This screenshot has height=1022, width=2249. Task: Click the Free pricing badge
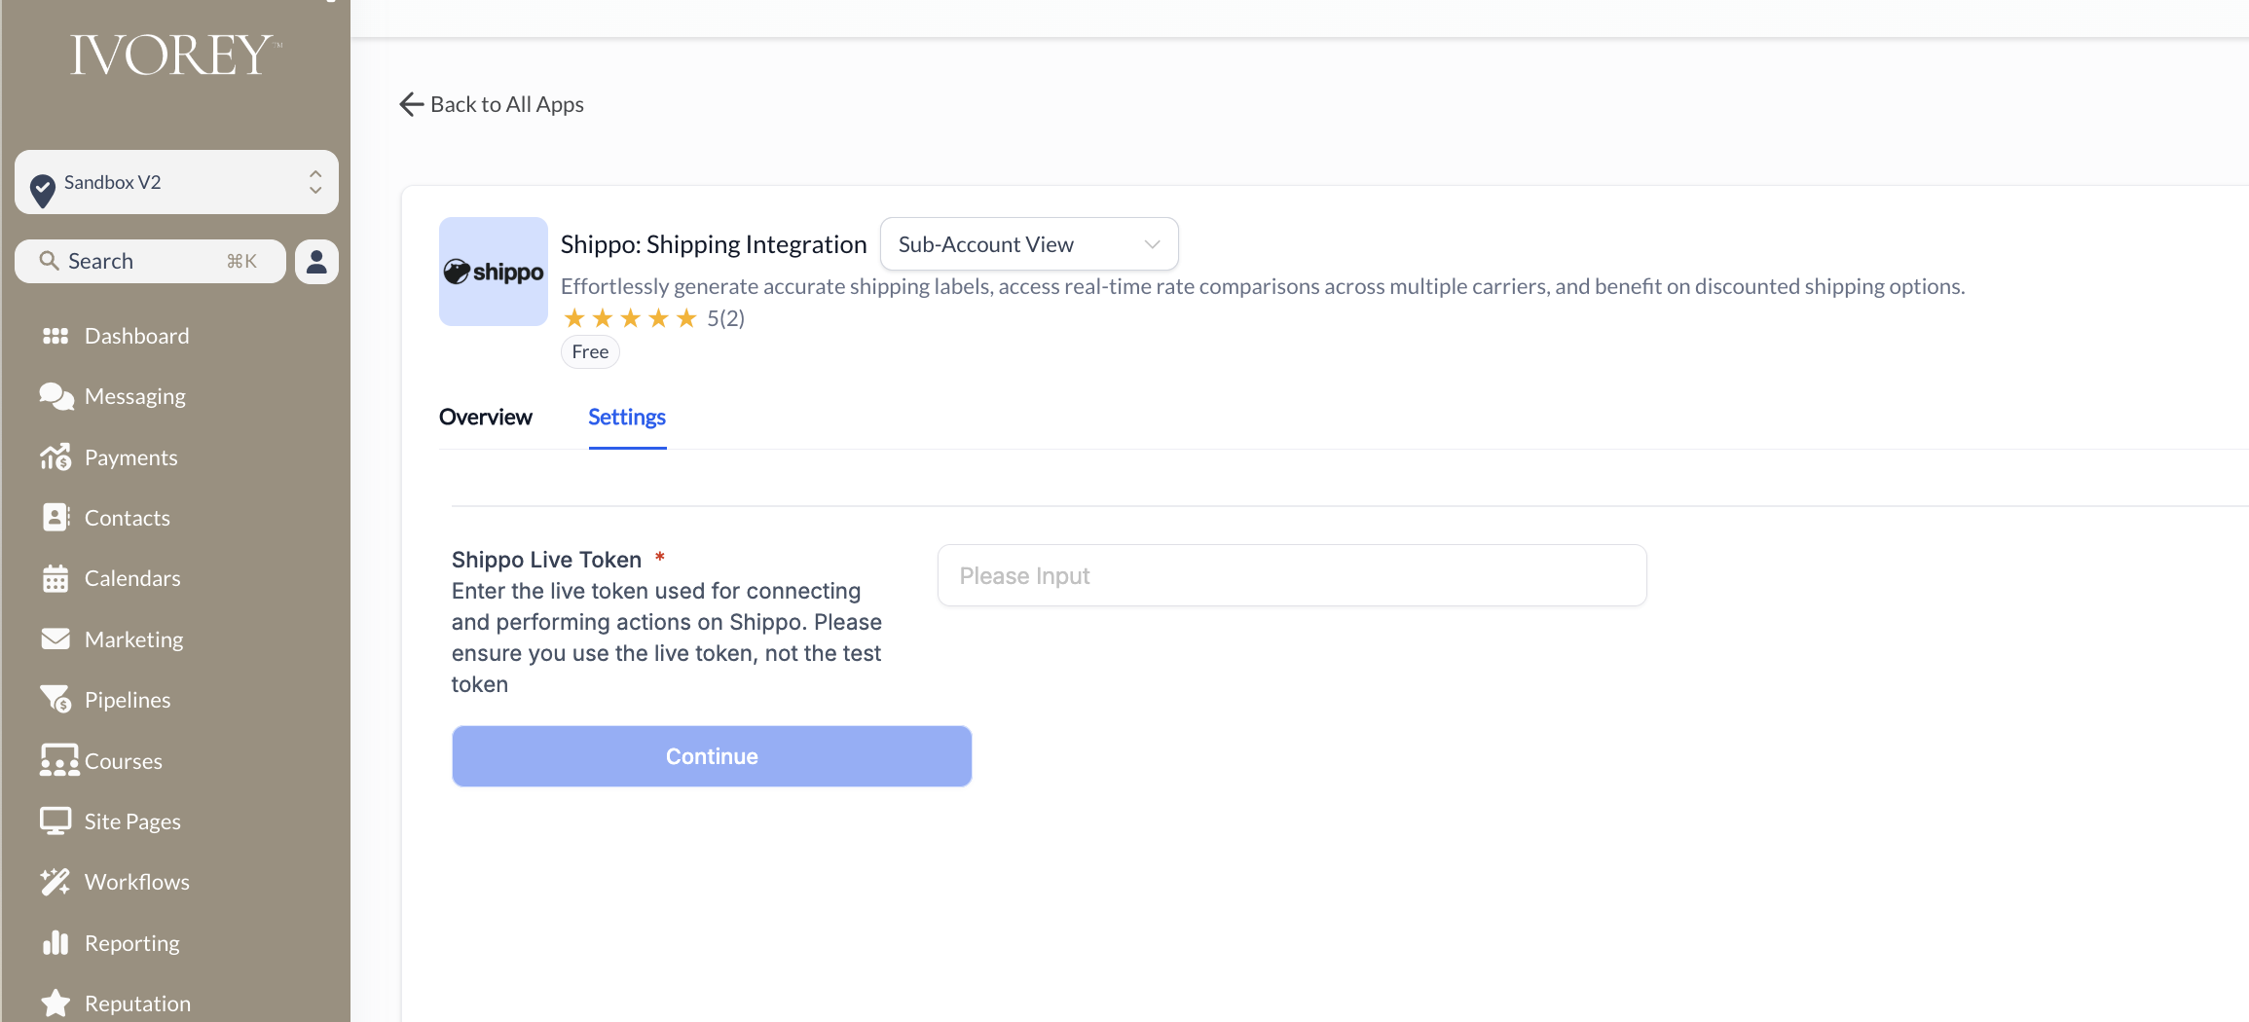point(590,351)
